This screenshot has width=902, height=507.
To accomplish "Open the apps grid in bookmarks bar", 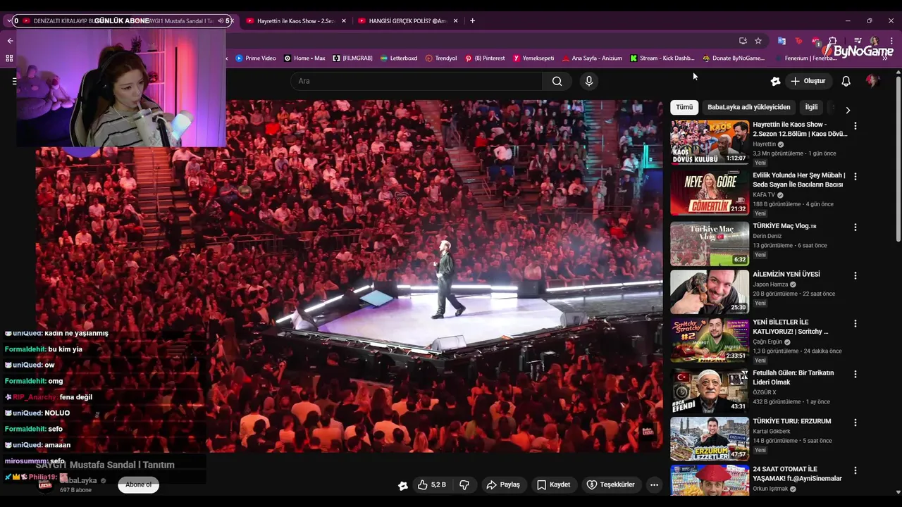I will (x=9, y=58).
